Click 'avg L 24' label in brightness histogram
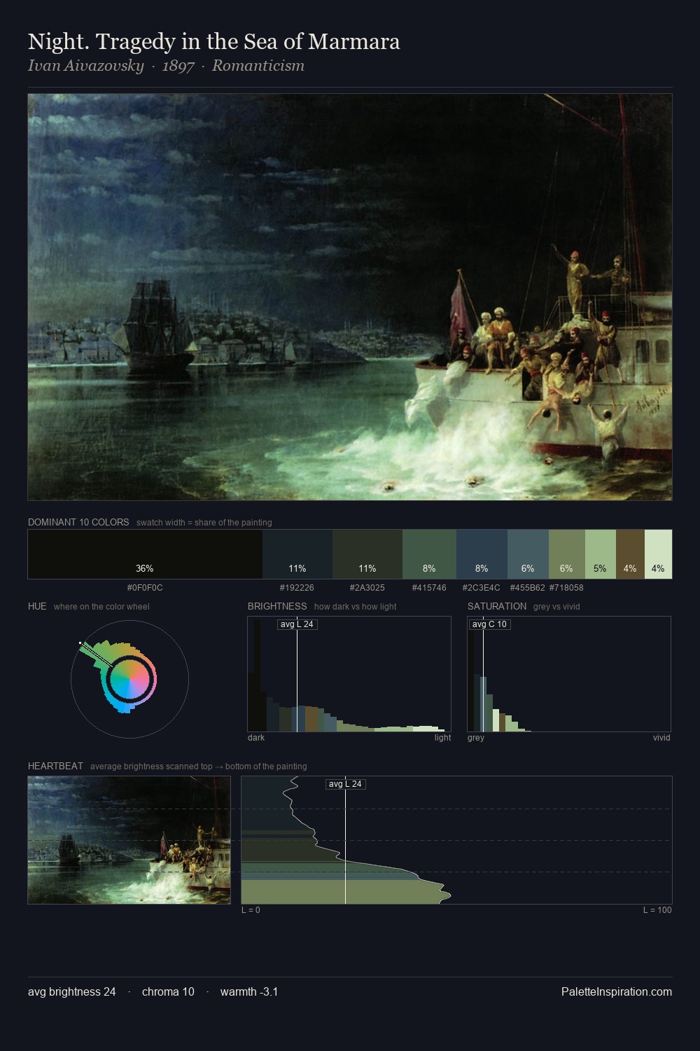This screenshot has width=700, height=1051. [x=297, y=624]
